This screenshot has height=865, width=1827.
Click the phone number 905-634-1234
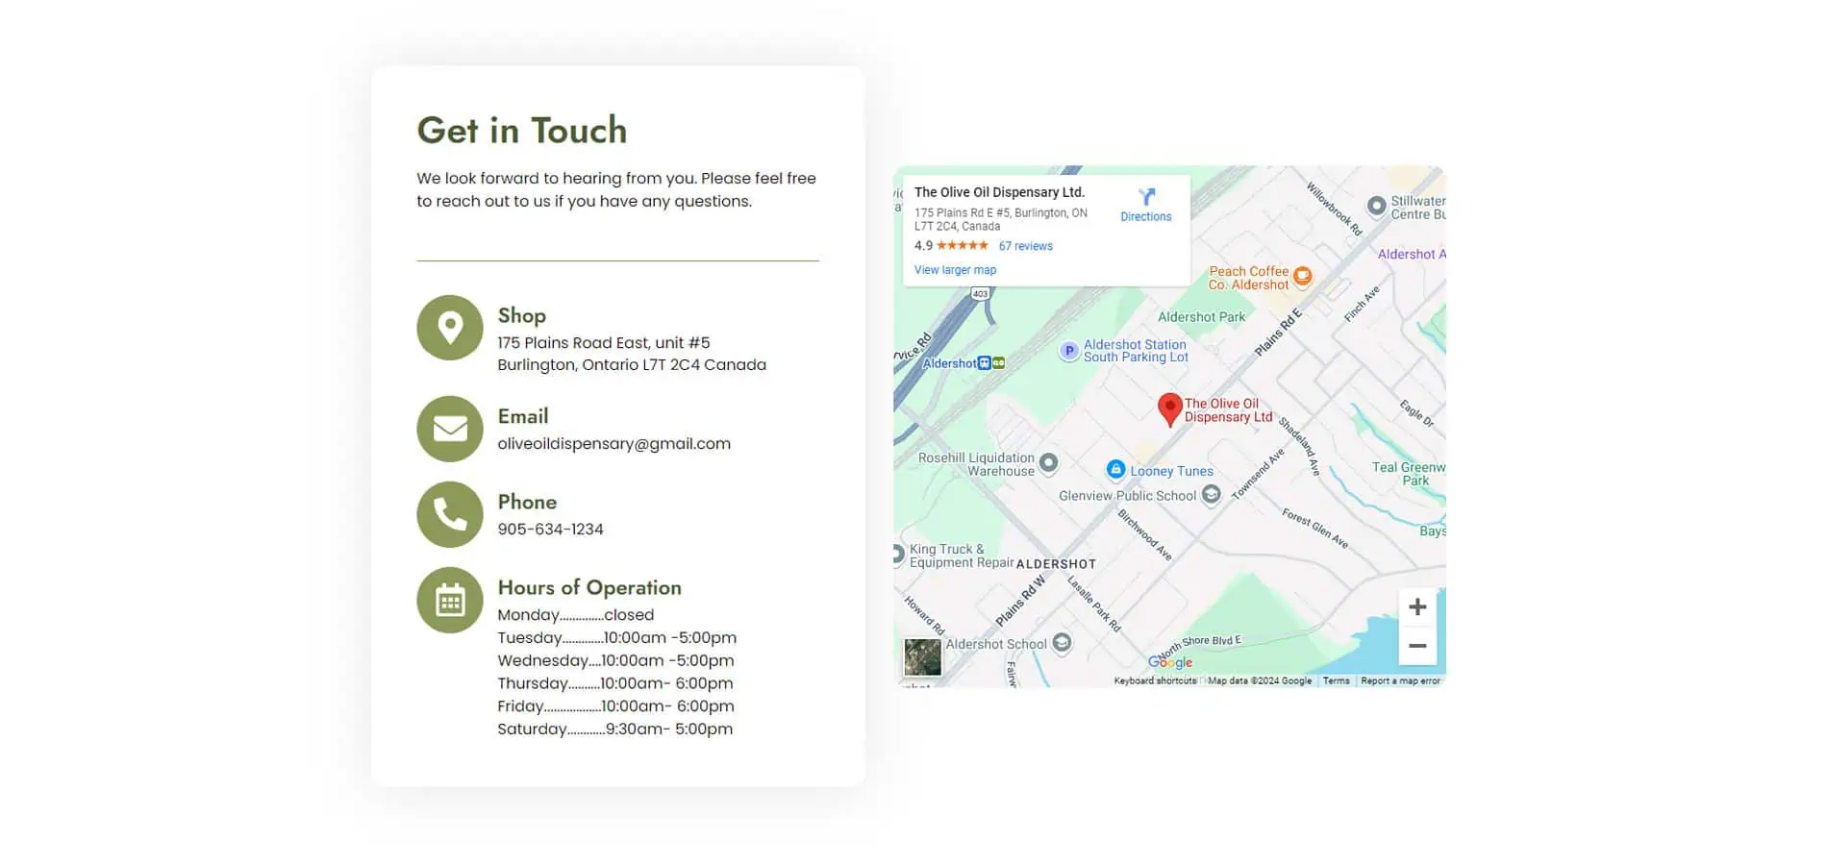(550, 530)
